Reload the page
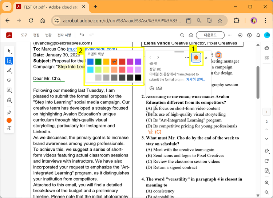This screenshot has width=273, height=198. coord(31,20)
